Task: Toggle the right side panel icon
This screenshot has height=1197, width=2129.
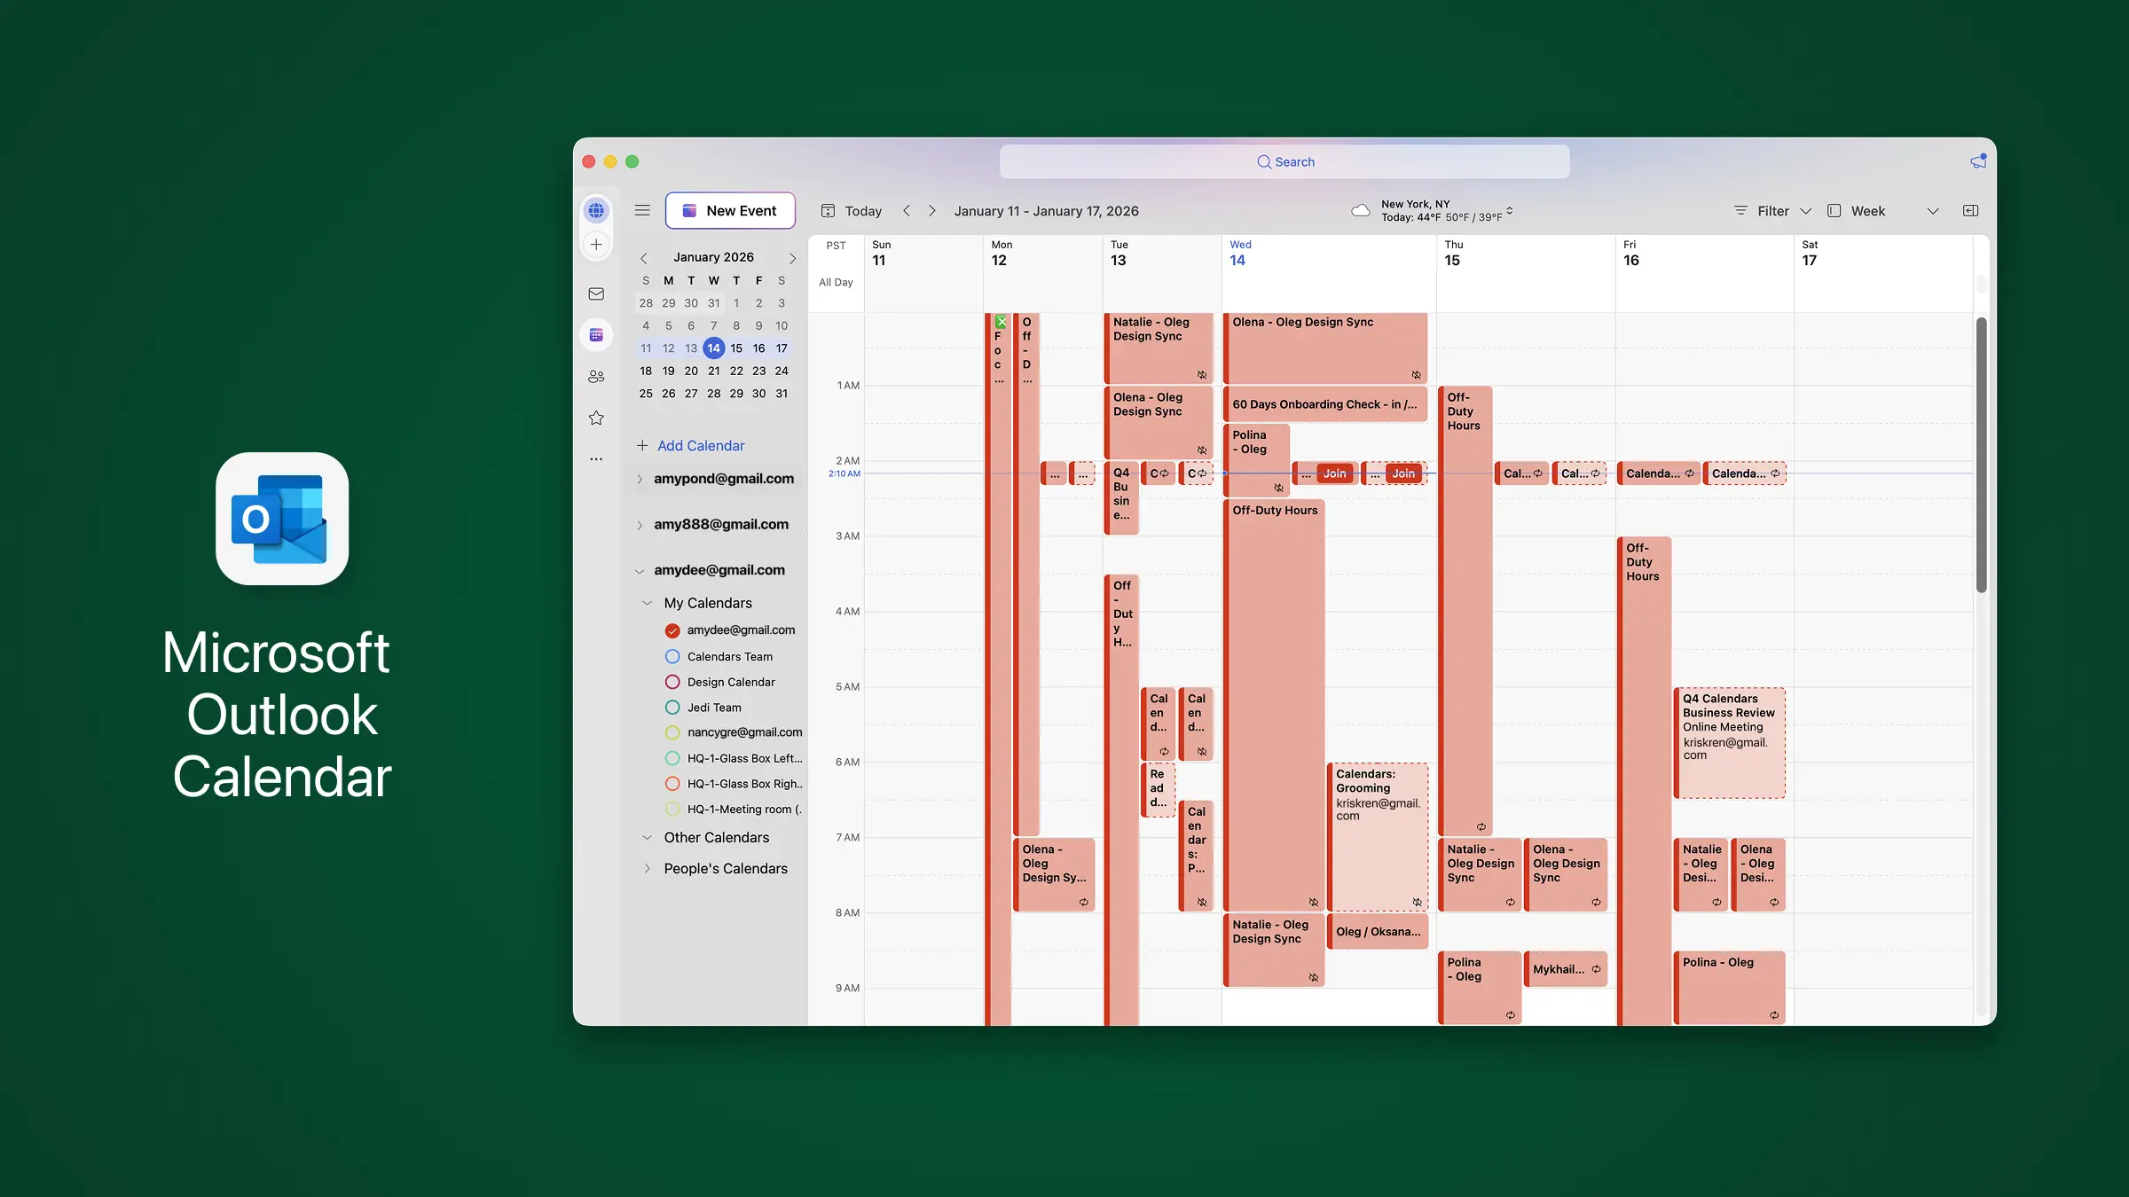Action: pos(1970,210)
